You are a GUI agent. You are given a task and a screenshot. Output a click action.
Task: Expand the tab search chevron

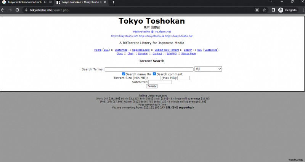pos(271,2)
